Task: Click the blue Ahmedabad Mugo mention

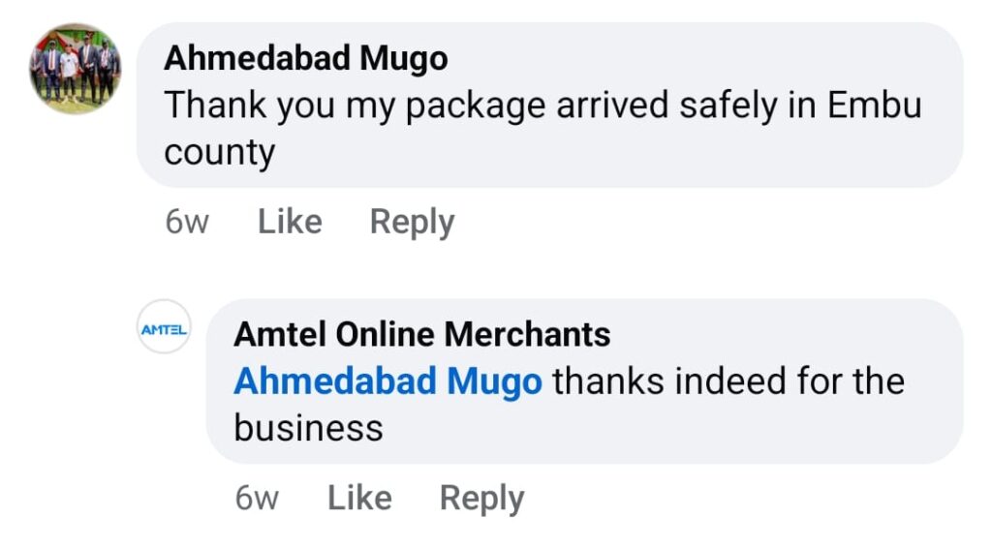Action: pos(387,381)
